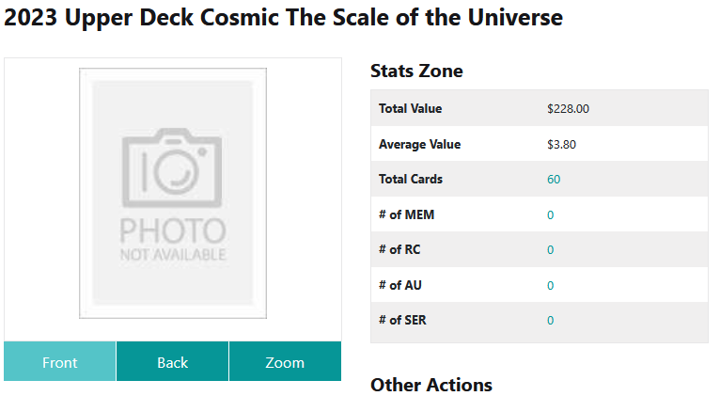Open the Total Cards count of 60
This screenshot has height=396, width=720.
pos(554,179)
